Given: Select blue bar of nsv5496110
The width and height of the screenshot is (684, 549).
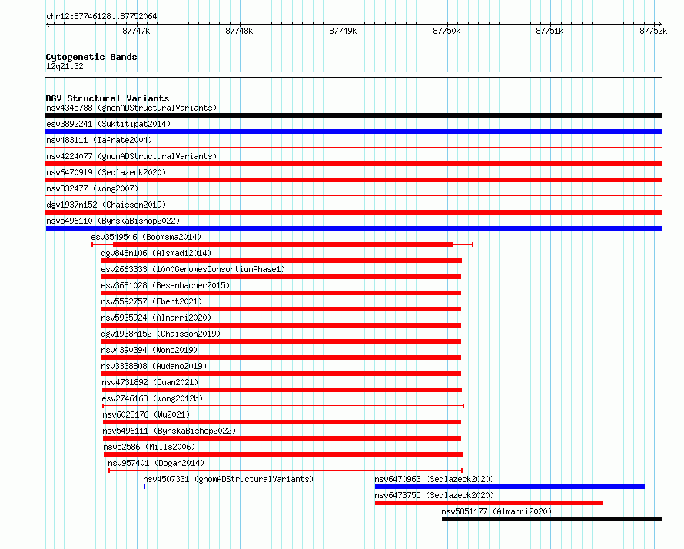Looking at the screenshot, I should tap(354, 228).
